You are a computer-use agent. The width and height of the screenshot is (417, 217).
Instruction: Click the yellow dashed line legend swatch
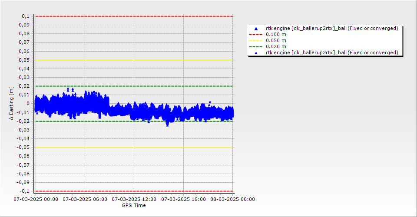point(256,40)
